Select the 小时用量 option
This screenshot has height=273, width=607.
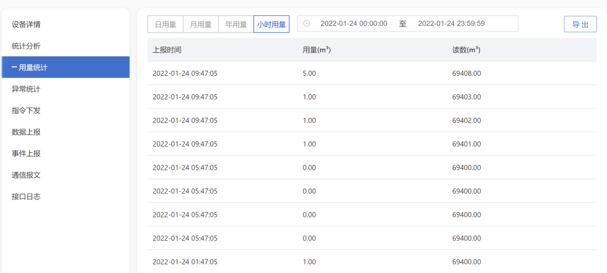click(271, 24)
